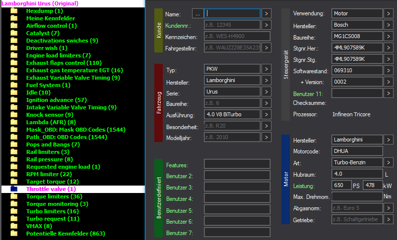Click the arrow button next to Kundennr. field
This screenshot has height=240, width=397.
(266, 25)
